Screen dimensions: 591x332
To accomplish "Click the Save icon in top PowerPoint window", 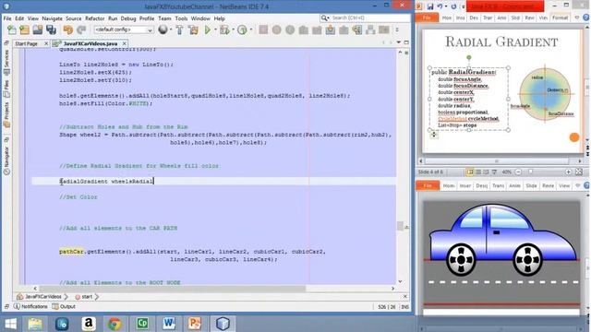I will [x=430, y=6].
